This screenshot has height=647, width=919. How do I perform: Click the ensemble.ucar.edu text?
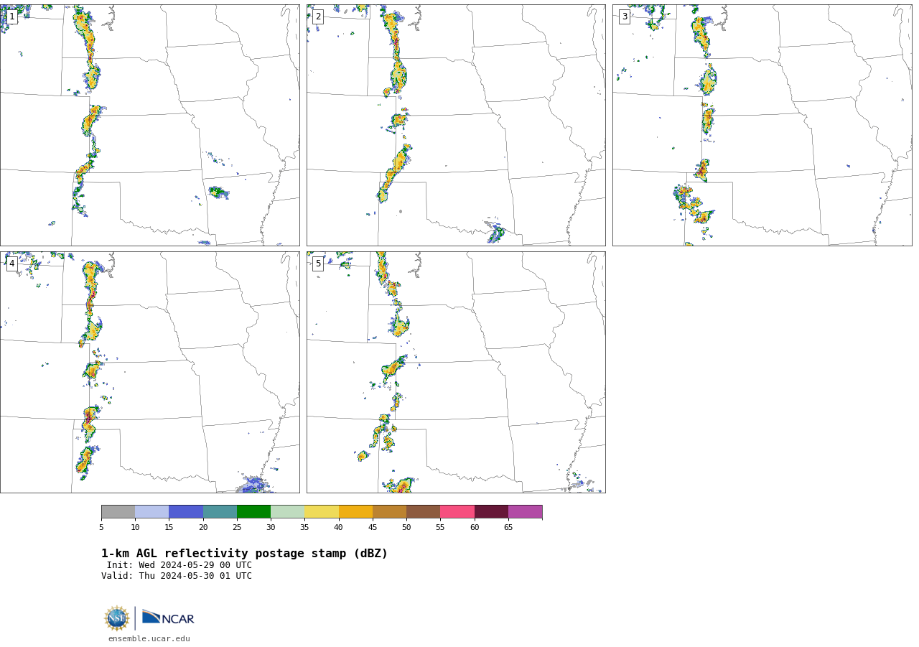pos(149,638)
